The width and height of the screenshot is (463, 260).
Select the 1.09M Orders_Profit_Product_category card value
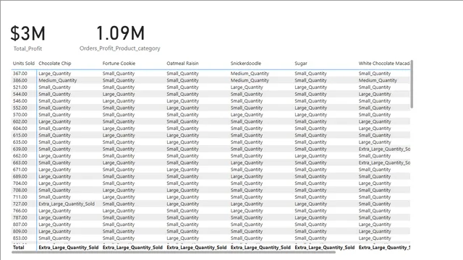pos(120,33)
